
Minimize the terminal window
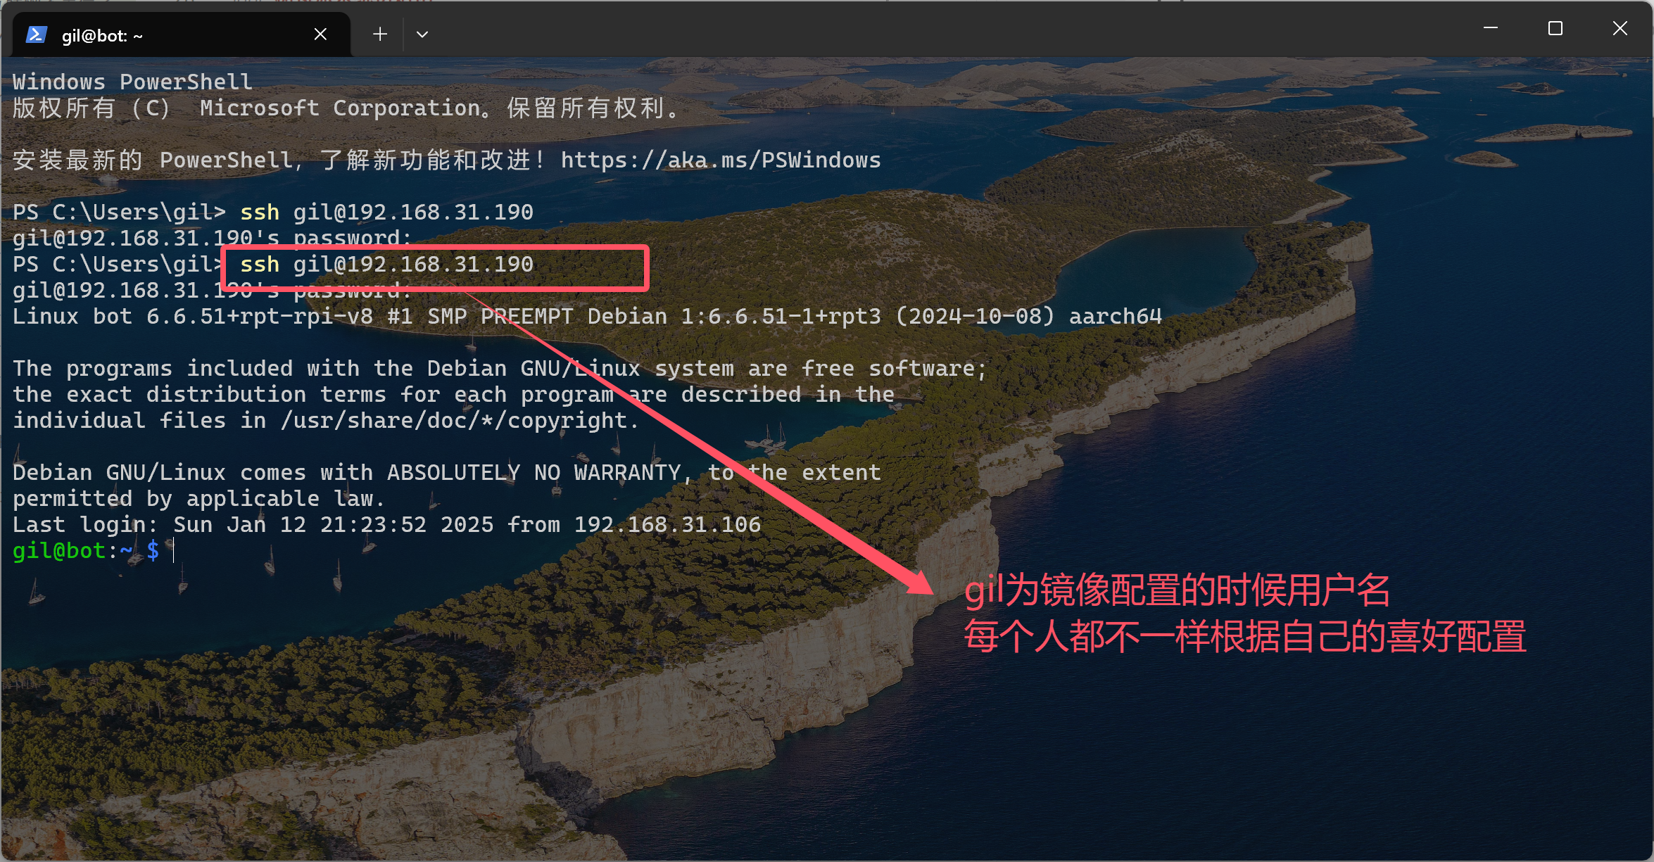pyautogui.click(x=1490, y=28)
